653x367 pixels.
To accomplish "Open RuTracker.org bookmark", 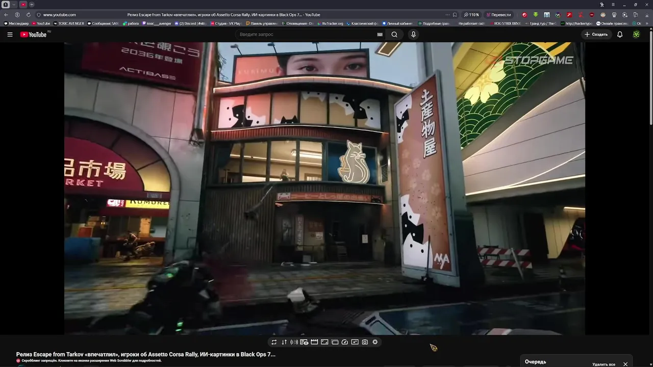I will 330,23.
